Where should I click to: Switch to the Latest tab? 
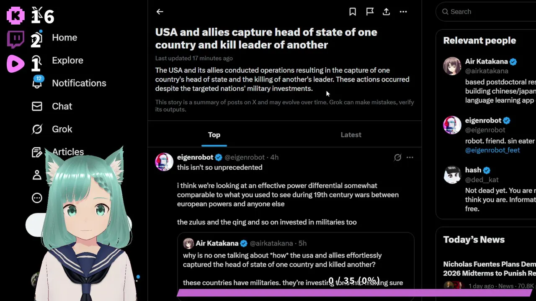351,135
